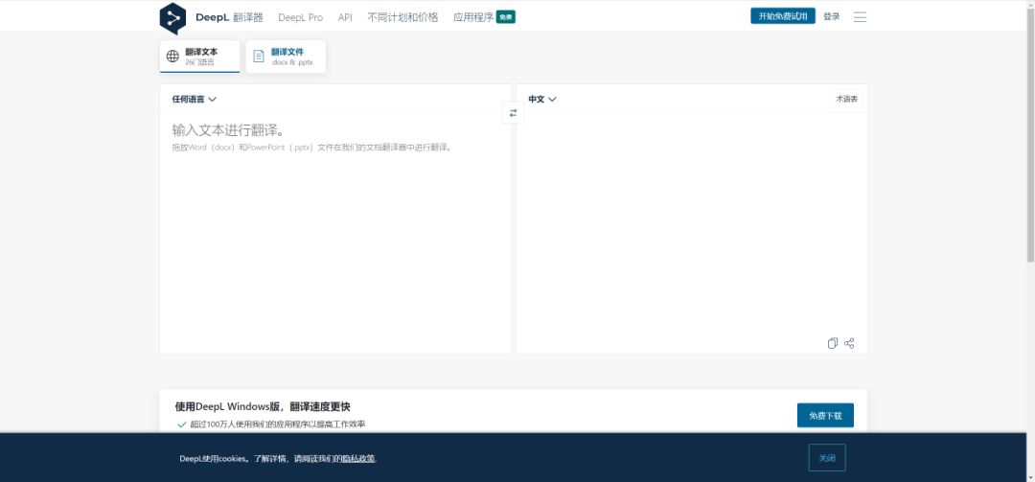Click the 超过100万人使用 line text
The height and width of the screenshot is (482, 1035).
point(278,424)
